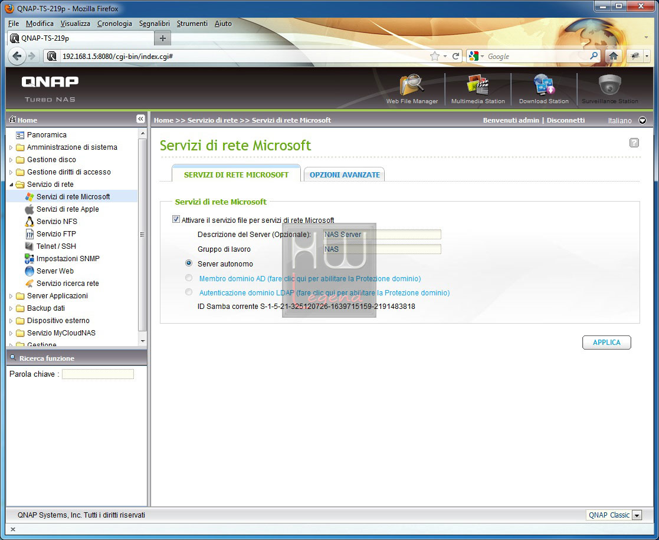This screenshot has width=659, height=540.
Task: Expand the Server Applicazioni node
Action: point(11,296)
